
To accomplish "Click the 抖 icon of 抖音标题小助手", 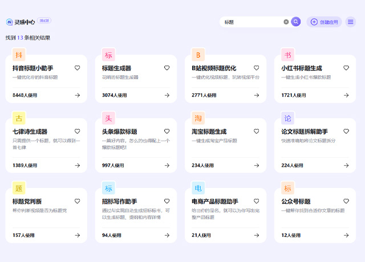I will (x=19, y=55).
